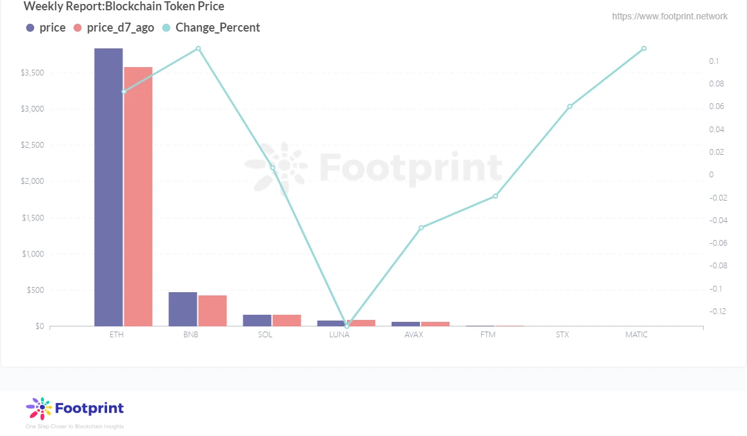The width and height of the screenshot is (747, 436).
Task: Select the BNB pink price_d7_ago bar
Action: pos(212,311)
